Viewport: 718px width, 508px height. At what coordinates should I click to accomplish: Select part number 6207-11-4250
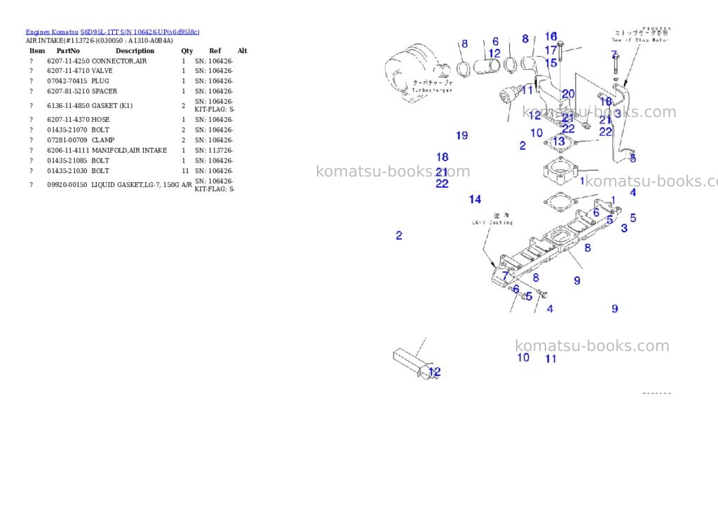[x=68, y=61]
